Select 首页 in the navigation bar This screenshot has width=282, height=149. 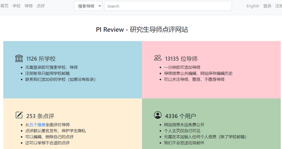[x=4, y=6]
